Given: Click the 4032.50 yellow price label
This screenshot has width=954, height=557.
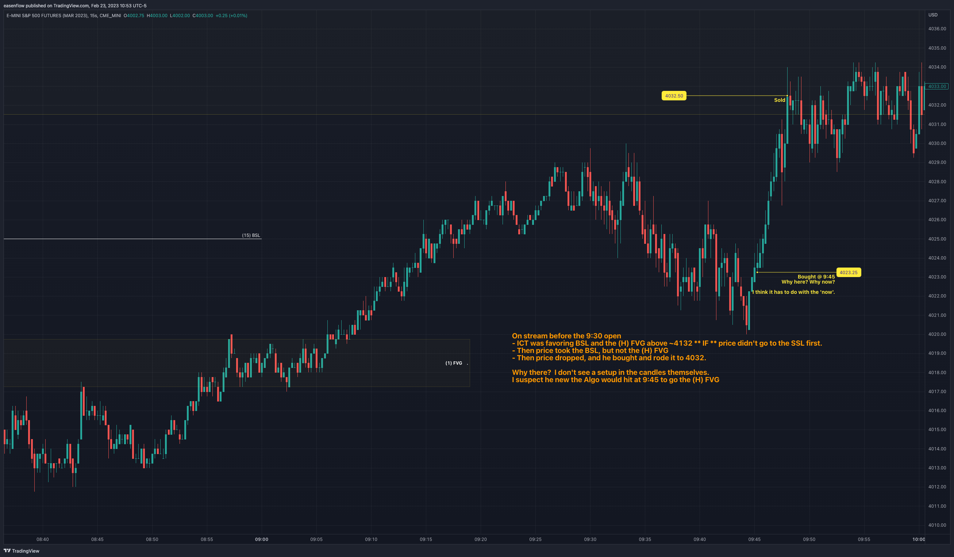Looking at the screenshot, I should click(674, 96).
